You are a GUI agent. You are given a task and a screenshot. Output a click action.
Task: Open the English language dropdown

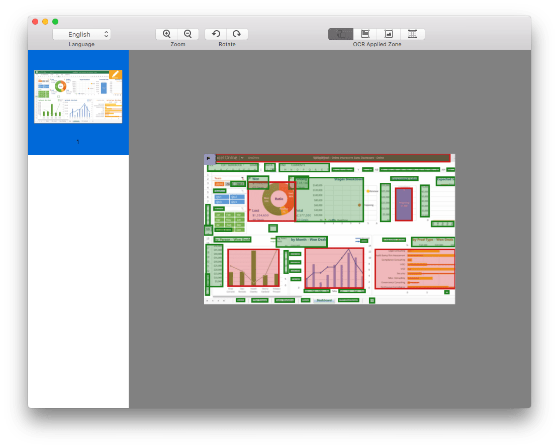[x=81, y=34]
